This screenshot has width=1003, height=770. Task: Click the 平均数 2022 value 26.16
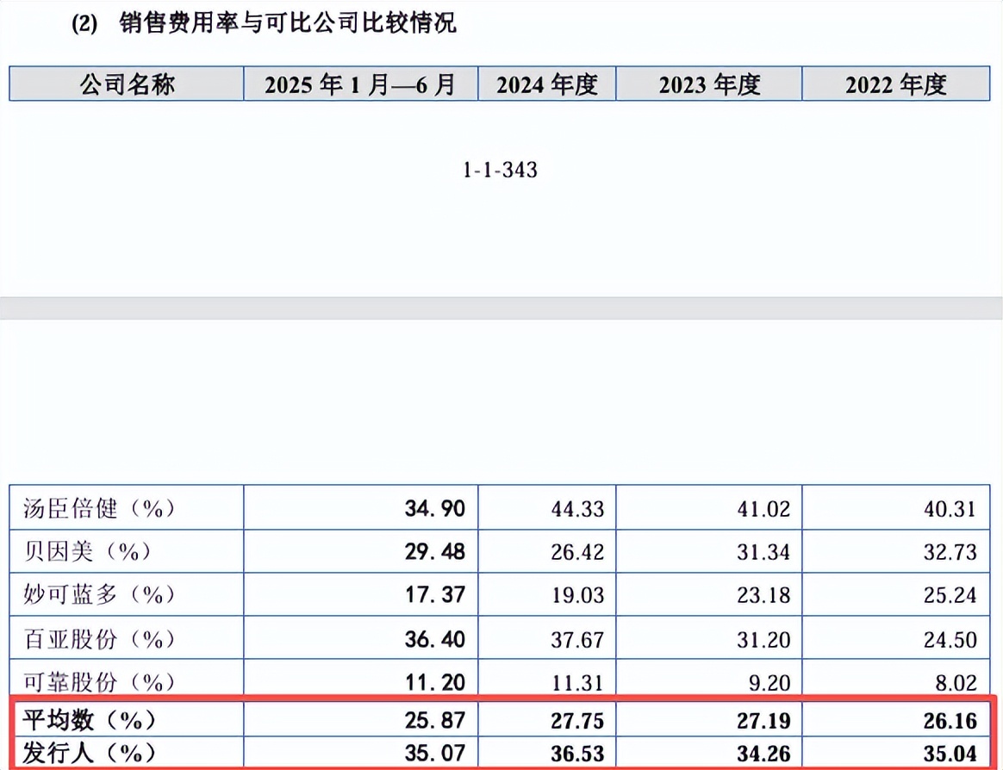click(948, 718)
